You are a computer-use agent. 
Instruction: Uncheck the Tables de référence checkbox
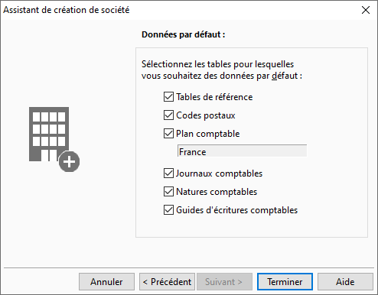click(168, 97)
